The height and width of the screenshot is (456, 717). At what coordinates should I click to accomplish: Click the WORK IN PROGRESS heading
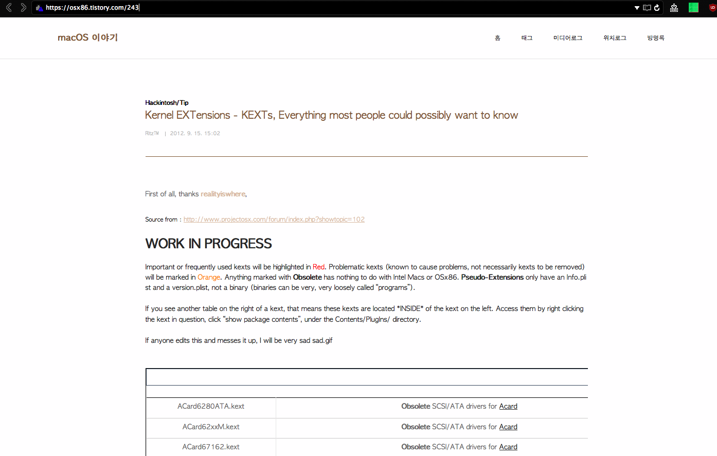(x=208, y=244)
